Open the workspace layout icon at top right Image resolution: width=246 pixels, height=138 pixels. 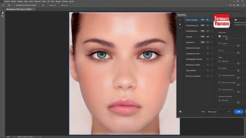[238, 5]
